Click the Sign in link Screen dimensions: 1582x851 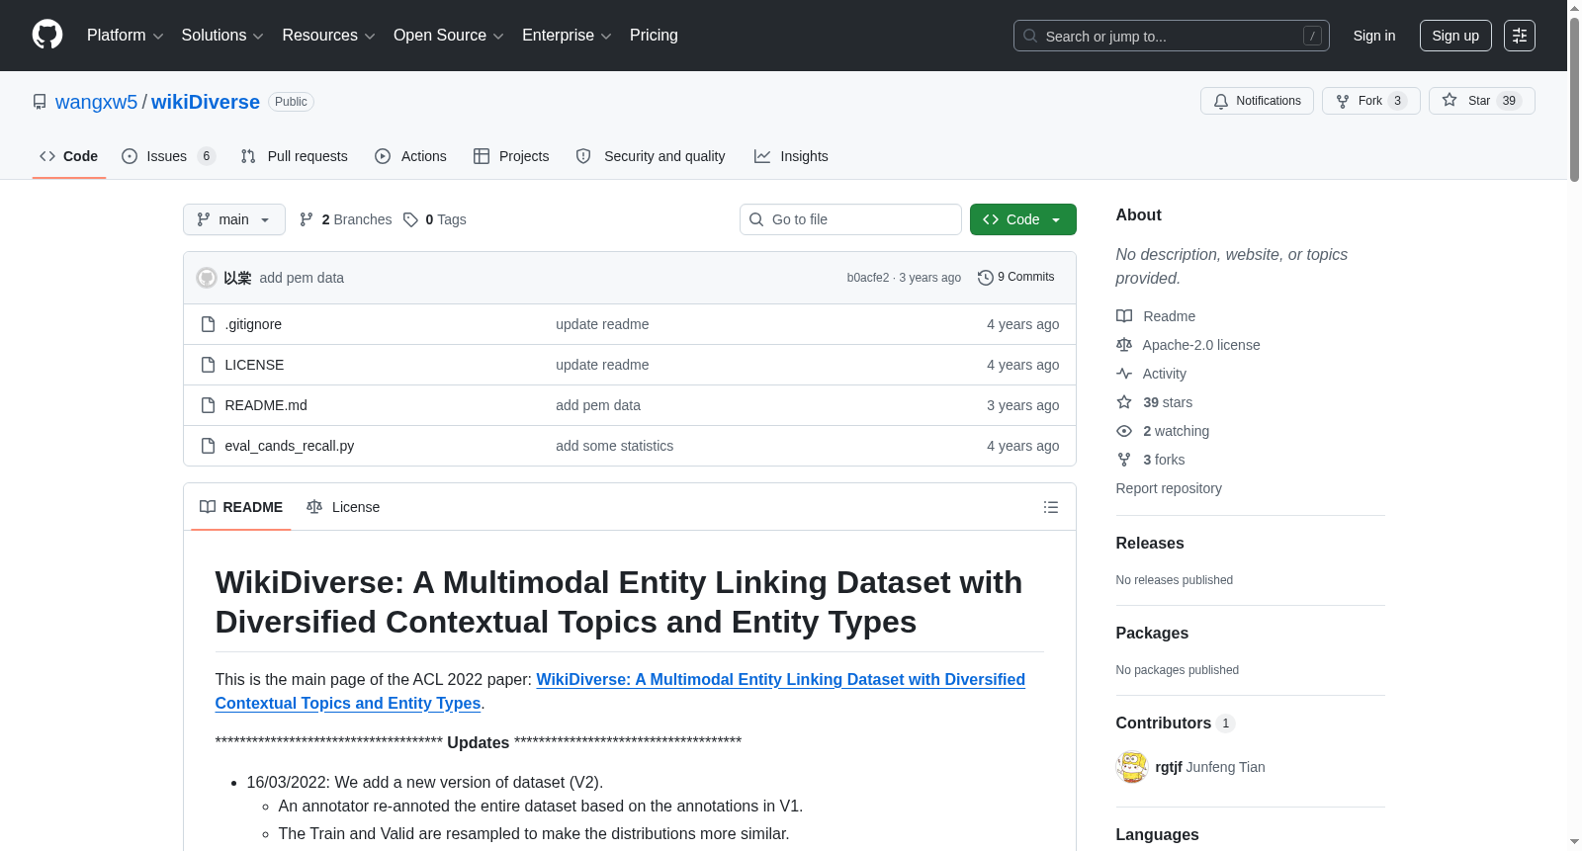1374,36
